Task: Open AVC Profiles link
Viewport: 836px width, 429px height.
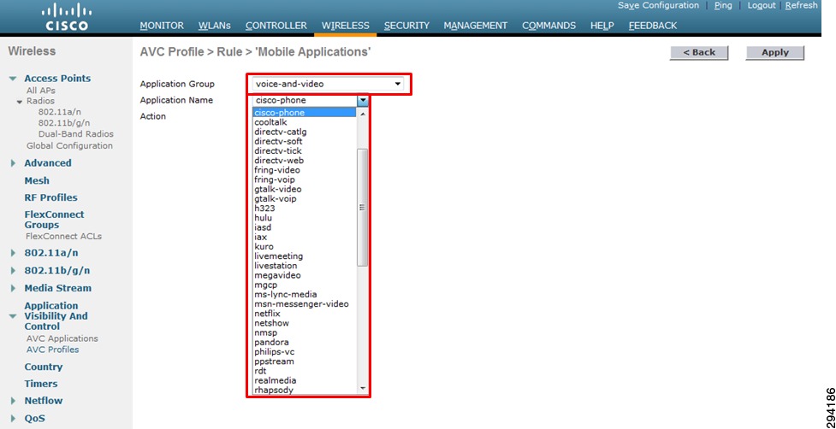Action: (x=52, y=350)
